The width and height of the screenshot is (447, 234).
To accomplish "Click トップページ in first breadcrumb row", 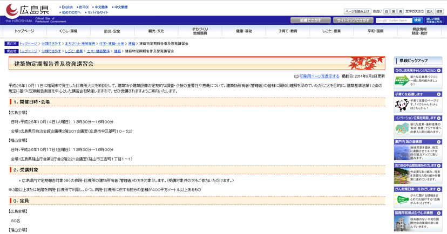I will pos(28,44).
